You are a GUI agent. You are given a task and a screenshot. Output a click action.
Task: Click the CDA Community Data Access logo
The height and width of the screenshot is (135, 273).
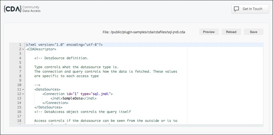click(x=22, y=9)
